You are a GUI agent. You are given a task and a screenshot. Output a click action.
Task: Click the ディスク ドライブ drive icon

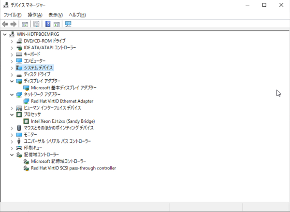click(x=19, y=75)
